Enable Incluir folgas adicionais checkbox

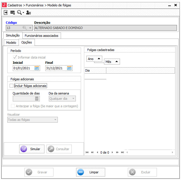pyautogui.click(x=11, y=86)
